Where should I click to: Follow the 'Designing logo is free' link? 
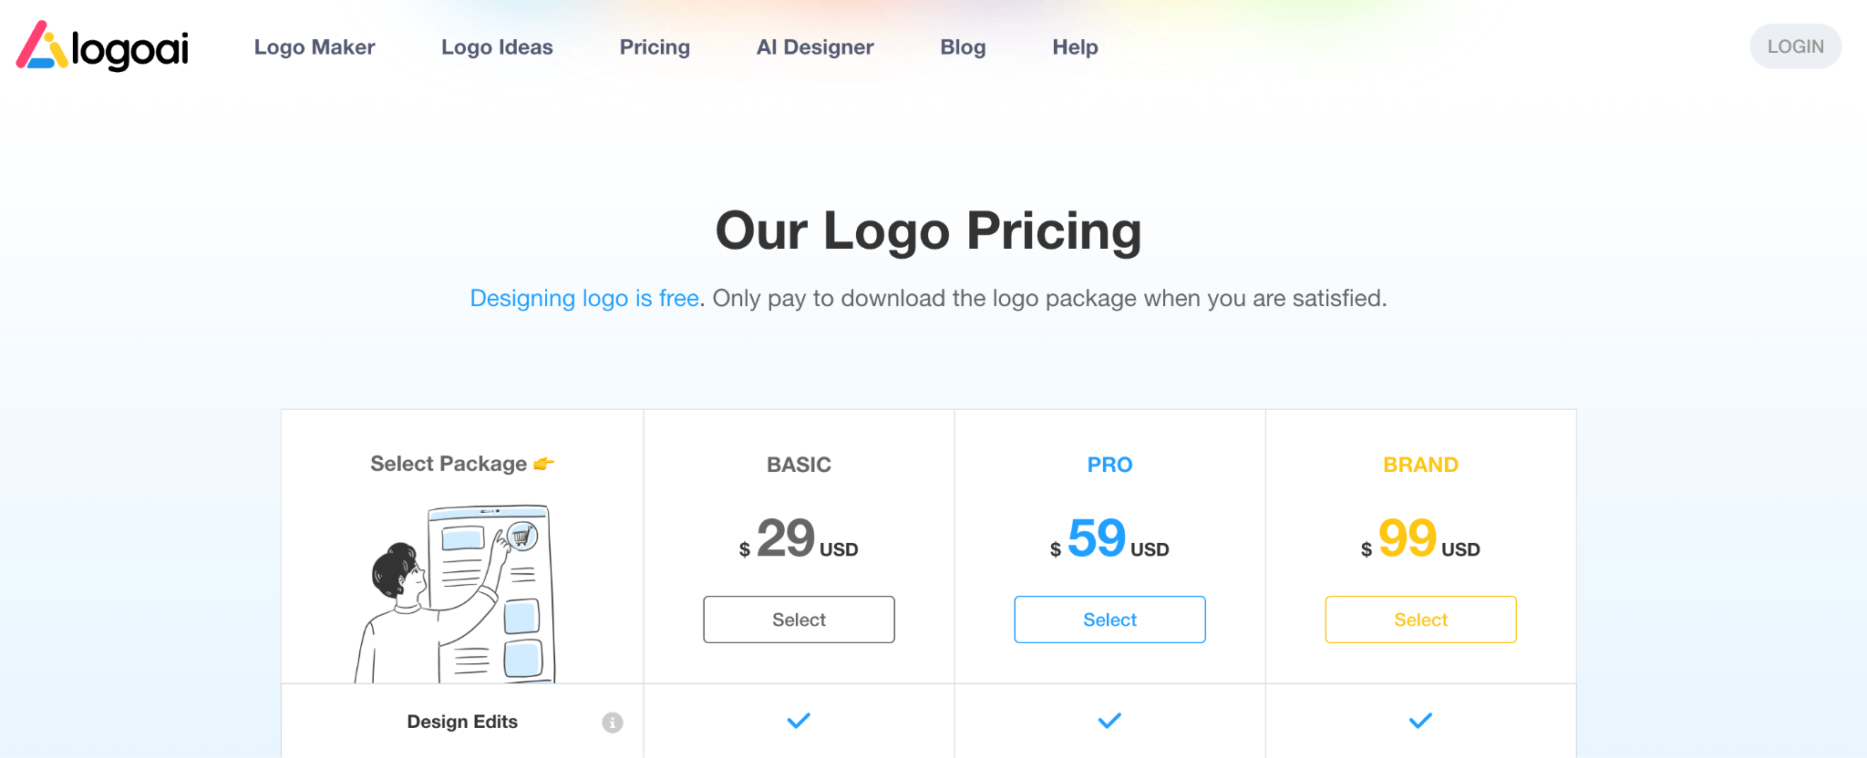pyautogui.click(x=584, y=299)
